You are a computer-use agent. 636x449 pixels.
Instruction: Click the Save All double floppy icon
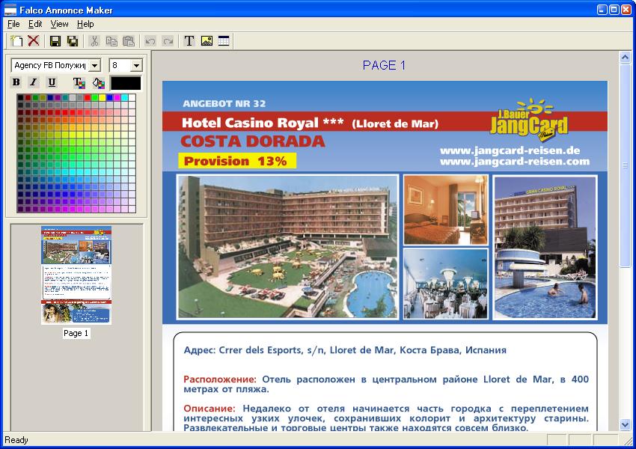point(73,40)
